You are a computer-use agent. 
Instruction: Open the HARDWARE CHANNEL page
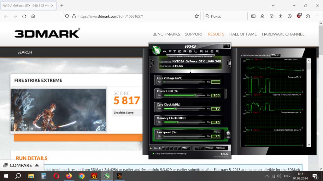coord(283,34)
